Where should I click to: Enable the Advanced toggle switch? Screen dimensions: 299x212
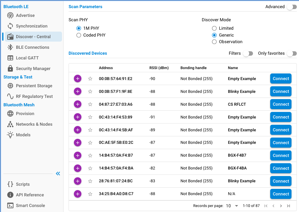pyautogui.click(x=291, y=7)
